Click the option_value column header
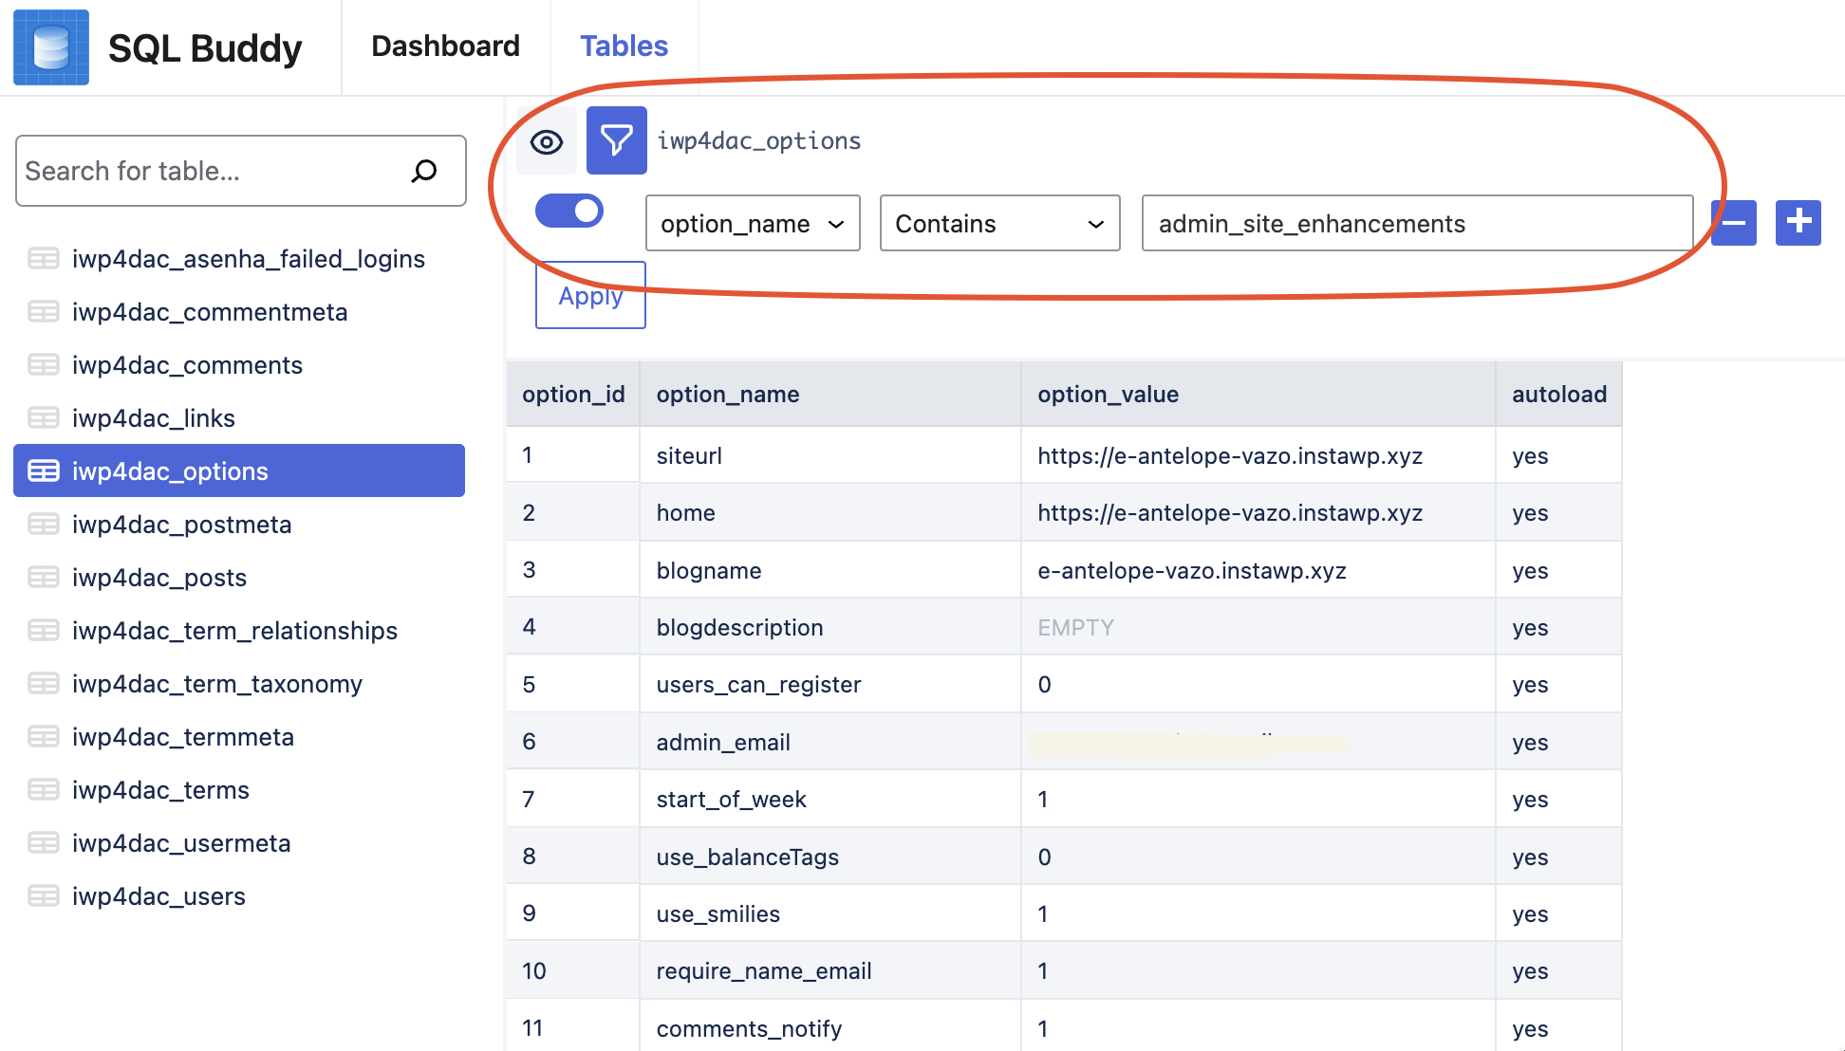 click(x=1258, y=394)
